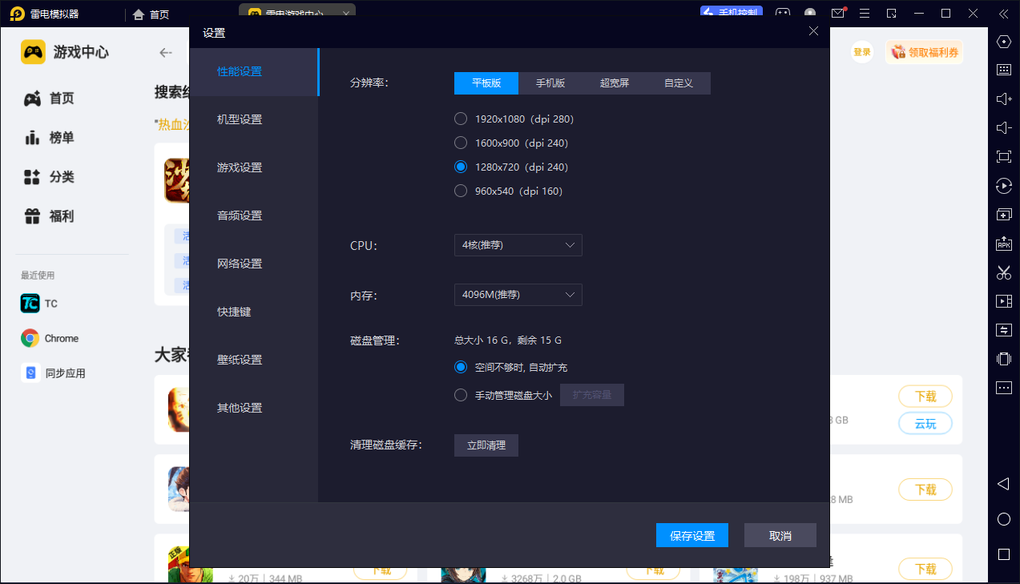Viewport: 1020px width, 584px height.
Task: Choose 手动管理磁盘大小 disk option
Action: [x=461, y=394]
